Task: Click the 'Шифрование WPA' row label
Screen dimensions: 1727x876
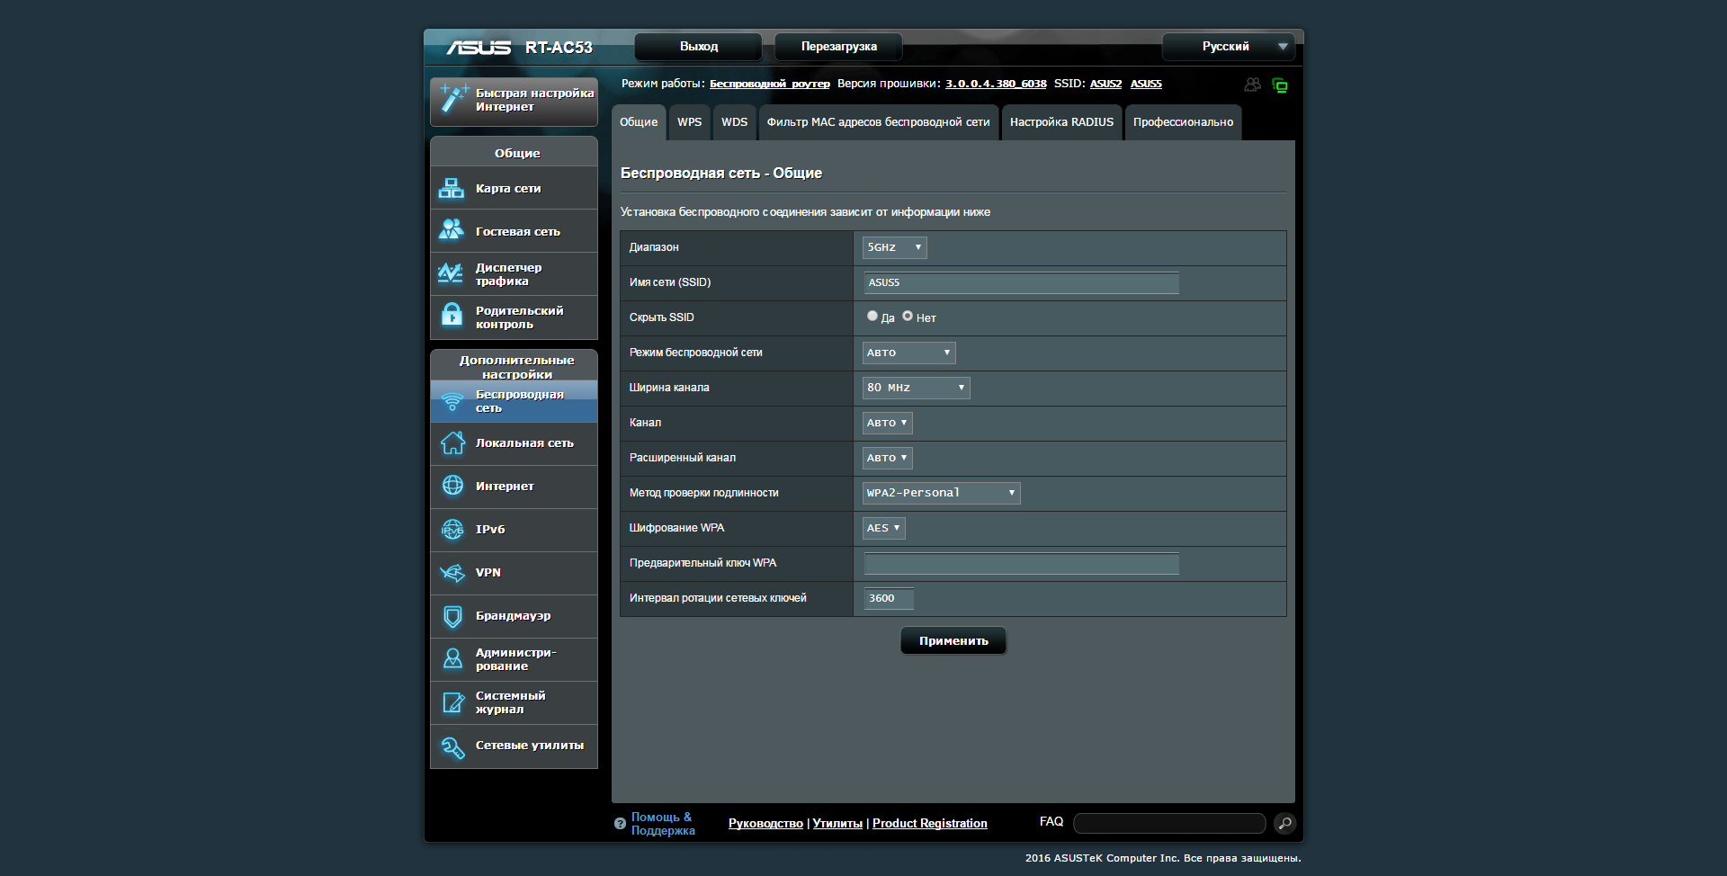Action: pos(676,528)
